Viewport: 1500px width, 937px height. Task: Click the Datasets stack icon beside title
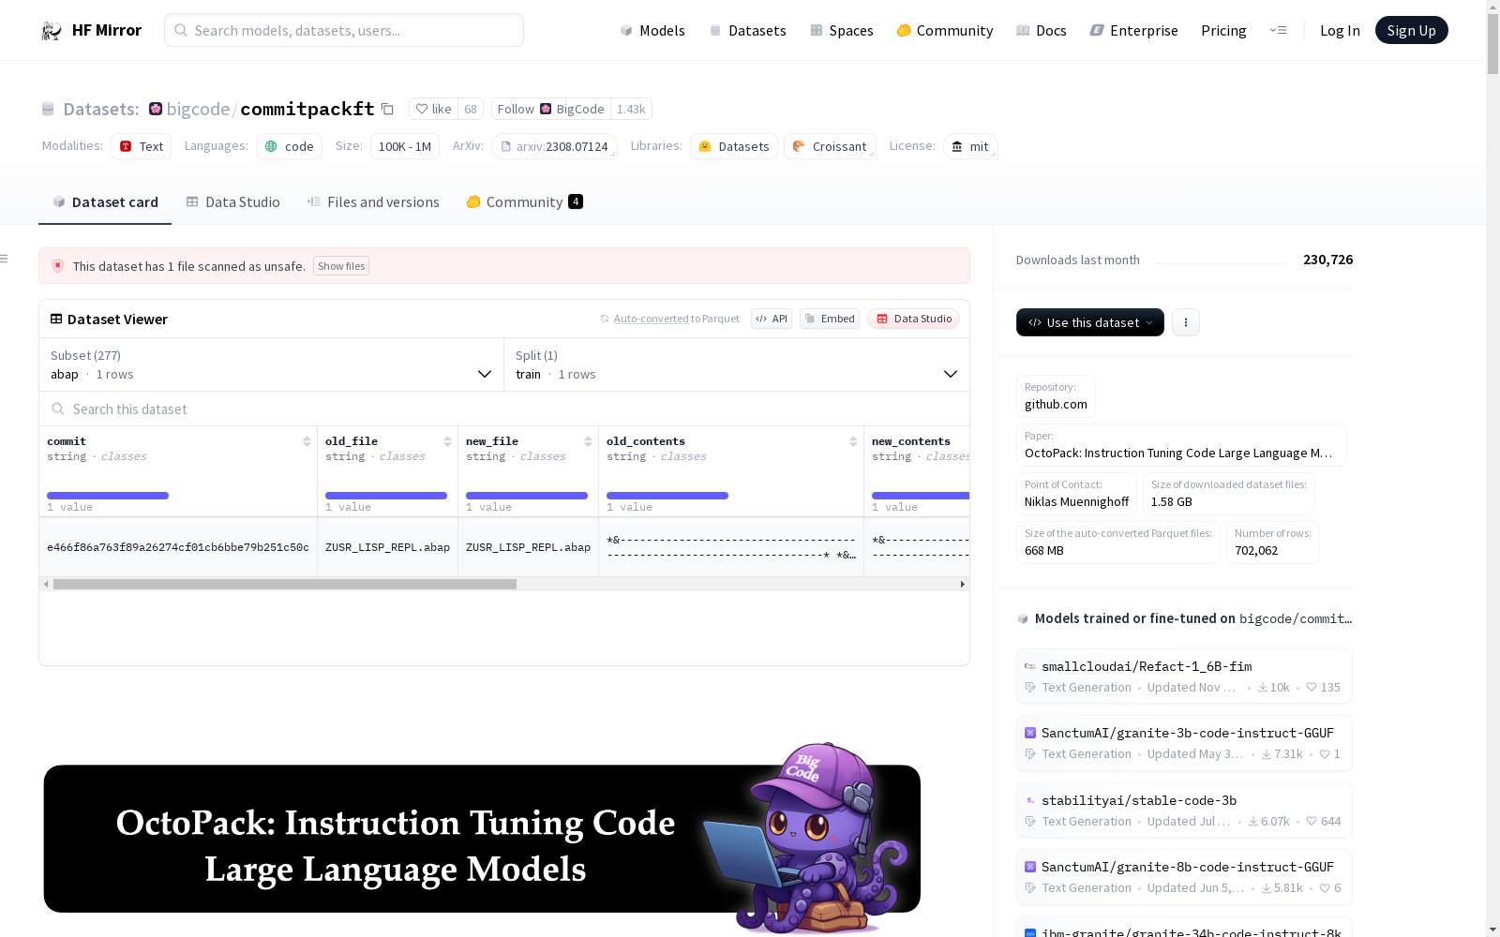point(48,110)
